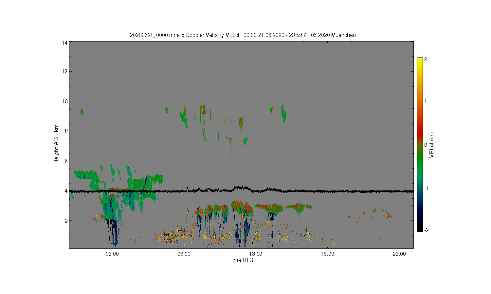491x294 pixels.
Task: Click the plot title text at top
Action: tap(243, 35)
